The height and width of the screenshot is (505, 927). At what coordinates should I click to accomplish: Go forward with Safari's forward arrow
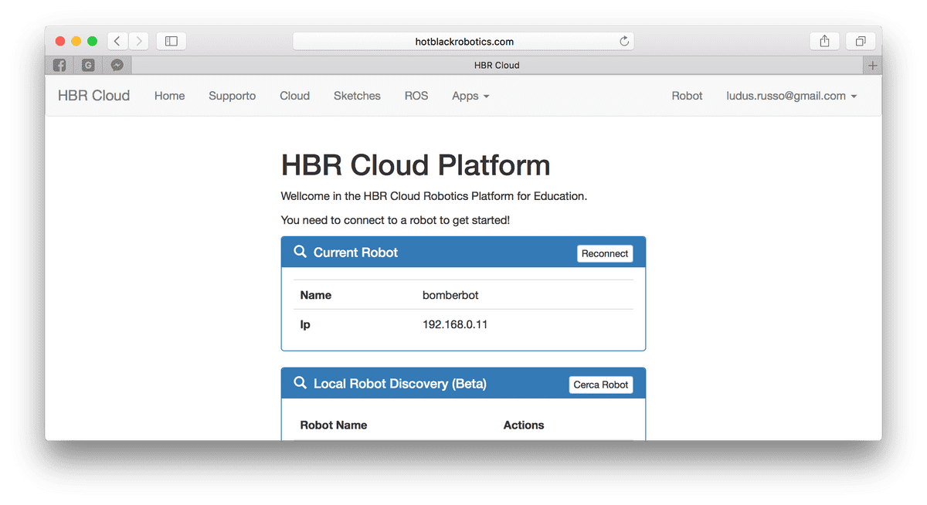point(139,41)
